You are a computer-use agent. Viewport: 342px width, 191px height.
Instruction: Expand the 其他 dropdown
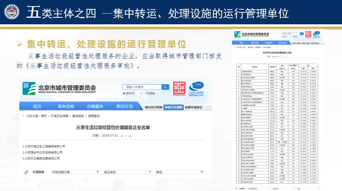pos(179,172)
